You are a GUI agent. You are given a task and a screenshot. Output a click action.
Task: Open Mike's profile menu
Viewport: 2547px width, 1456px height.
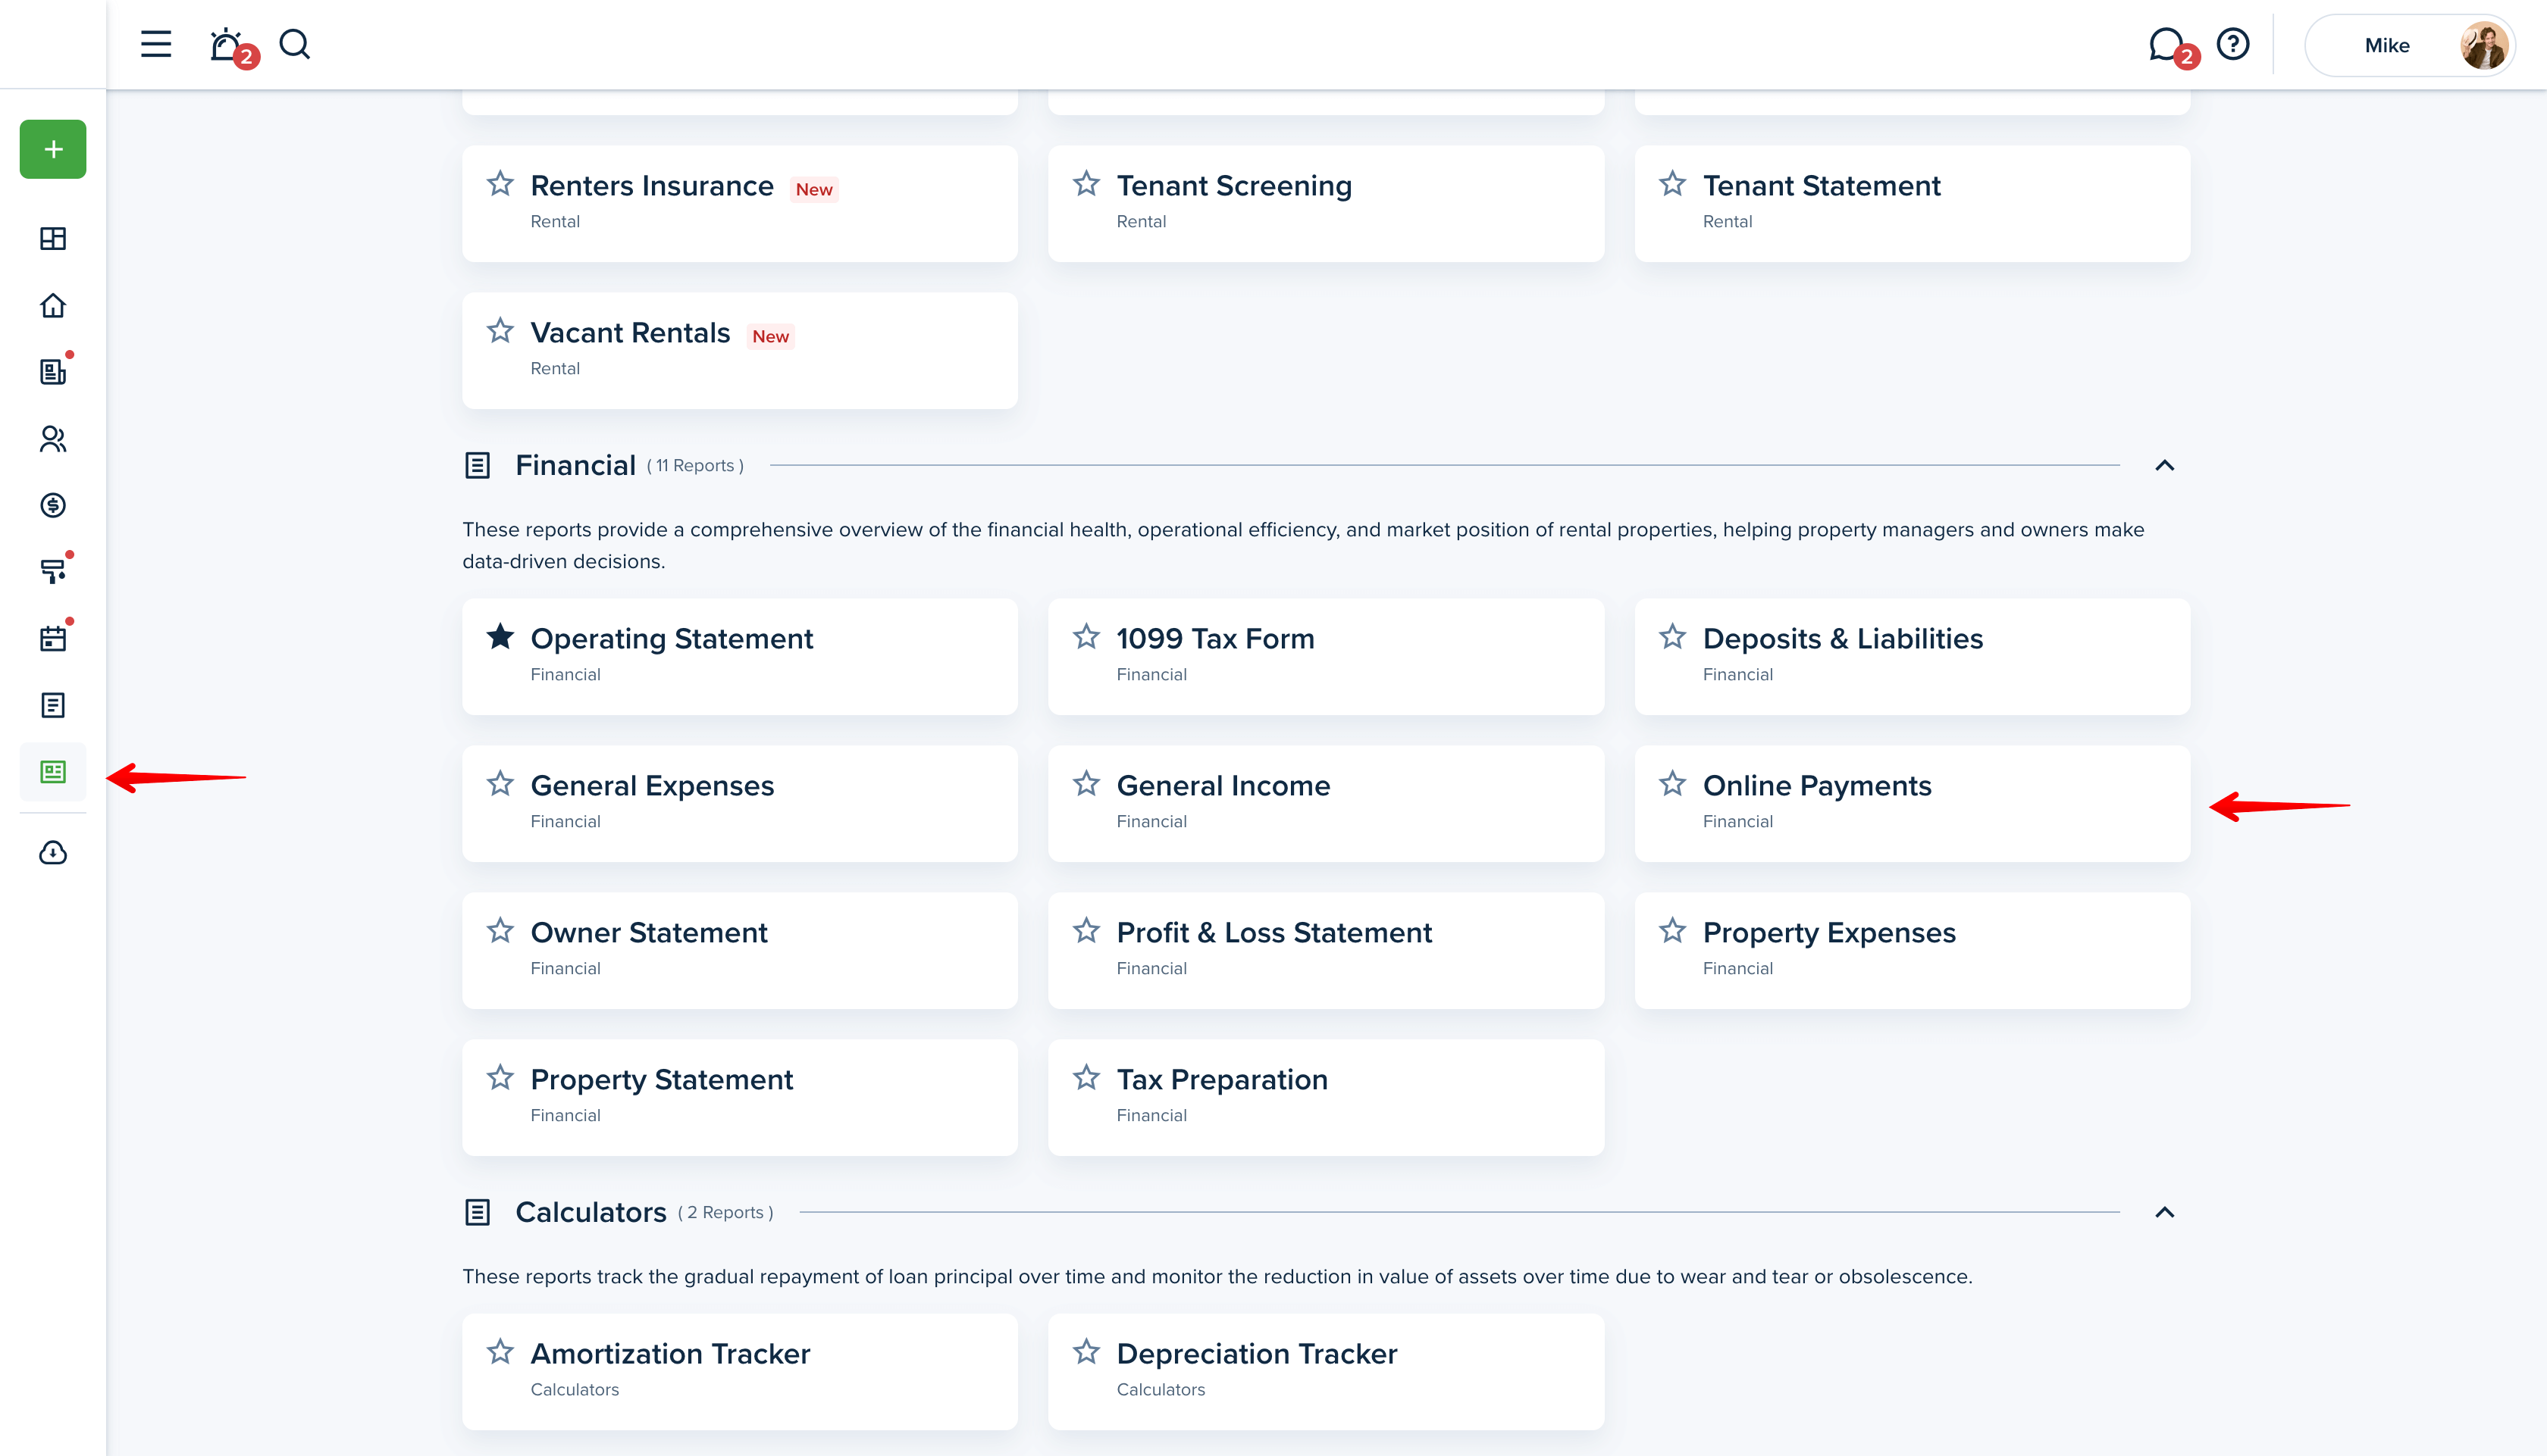[2409, 45]
